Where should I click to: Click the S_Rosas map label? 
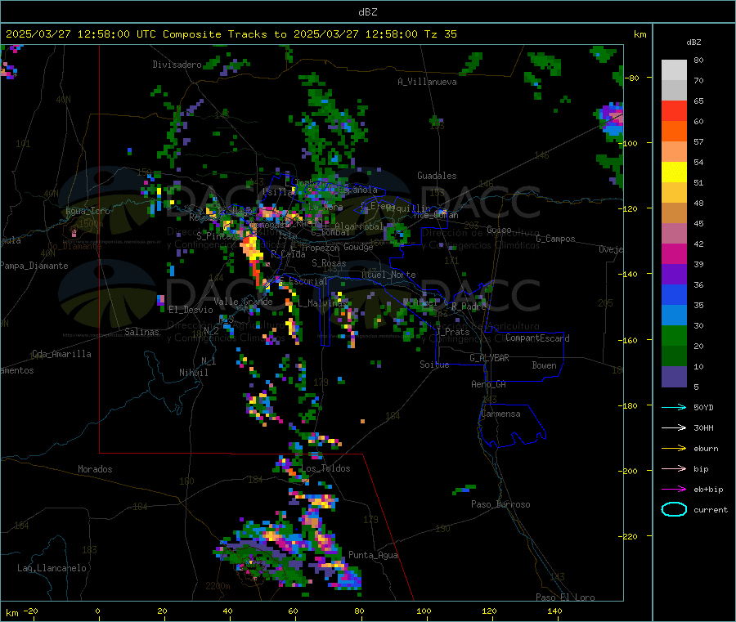coord(329,263)
